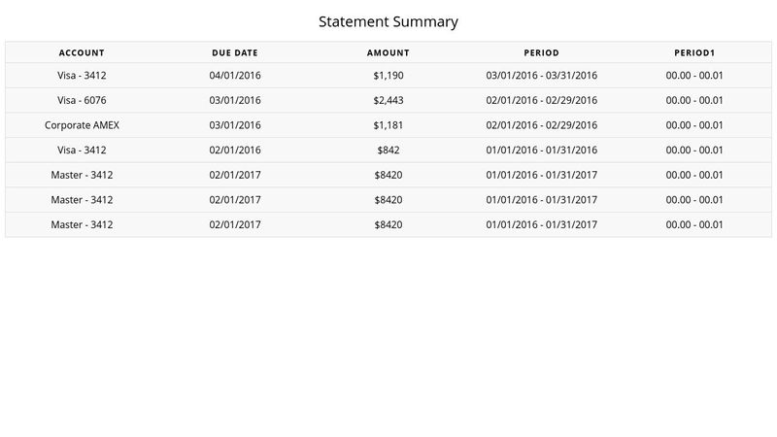The image size is (777, 437).
Task: Click the PERIOD1 column header
Action: click(694, 53)
